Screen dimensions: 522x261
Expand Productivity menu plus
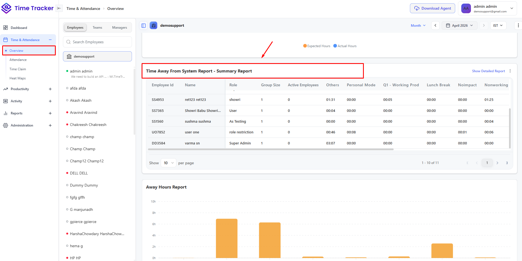[50, 89]
